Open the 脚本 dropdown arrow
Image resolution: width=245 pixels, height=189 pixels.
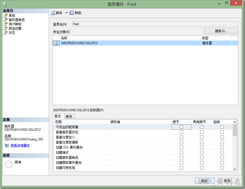point(66,13)
